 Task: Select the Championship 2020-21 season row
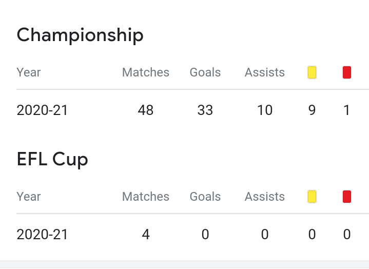[x=193, y=110]
